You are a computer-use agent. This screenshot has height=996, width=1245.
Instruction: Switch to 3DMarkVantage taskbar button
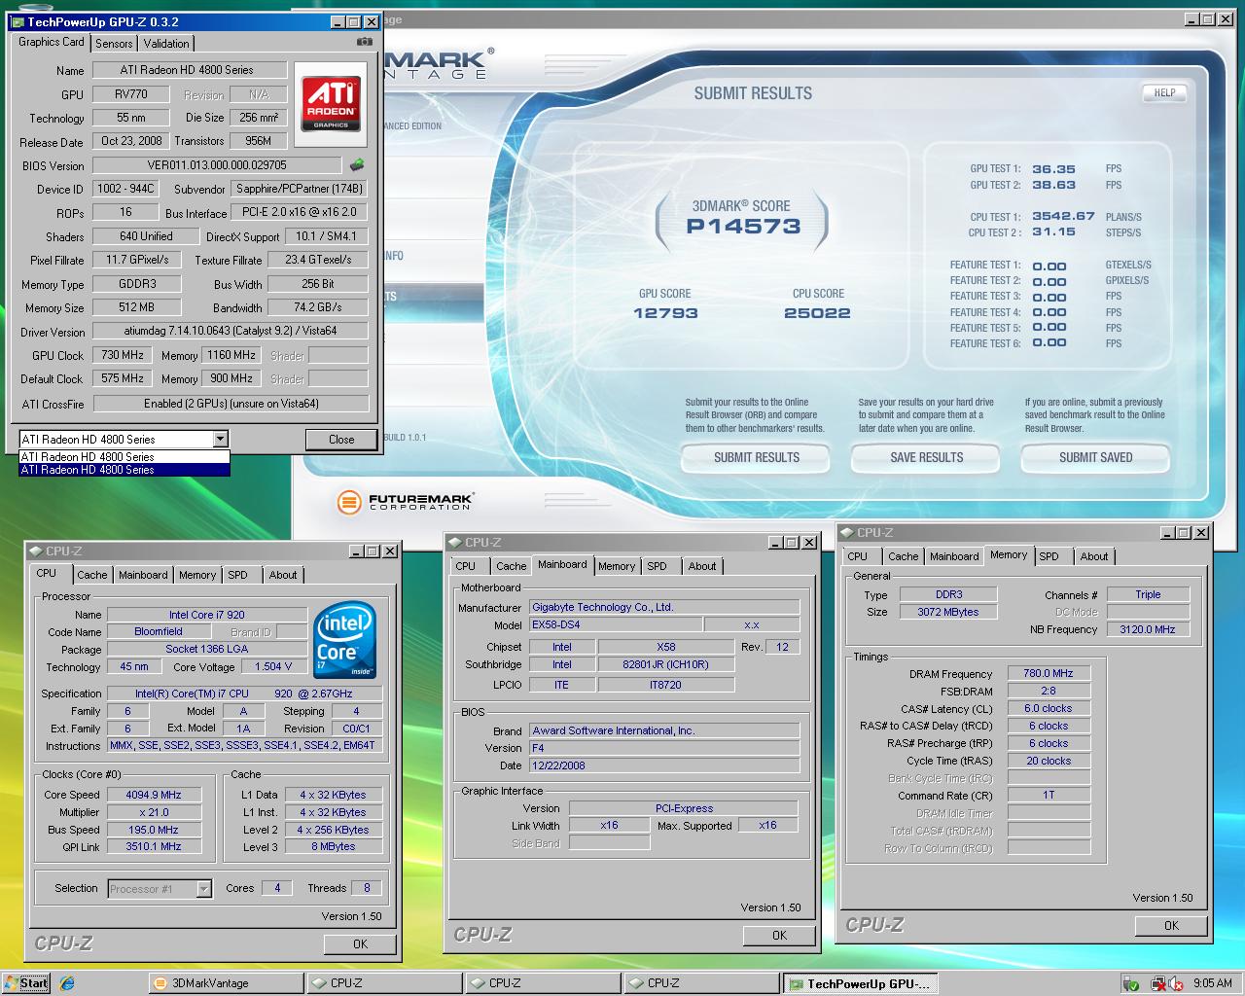[x=225, y=983]
